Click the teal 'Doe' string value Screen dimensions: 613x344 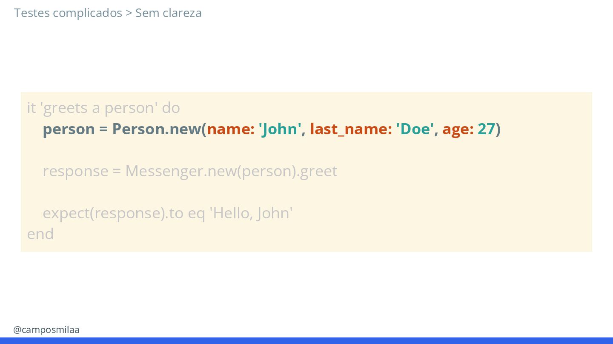[415, 129]
